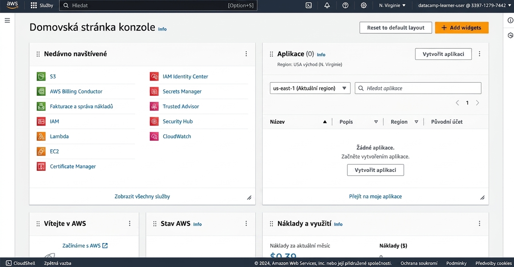This screenshot has height=267, width=514.
Task: Open the Služby services grid menu
Action: tap(42, 5)
